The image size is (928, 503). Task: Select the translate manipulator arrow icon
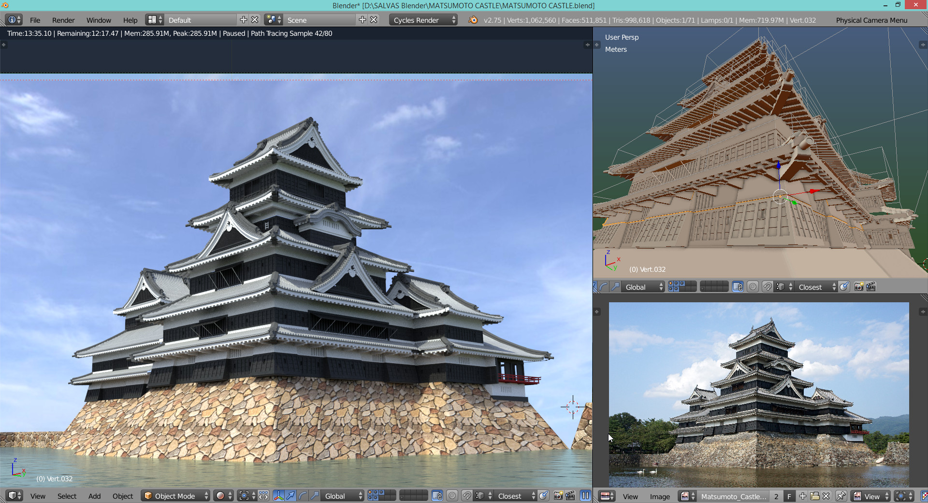290,496
